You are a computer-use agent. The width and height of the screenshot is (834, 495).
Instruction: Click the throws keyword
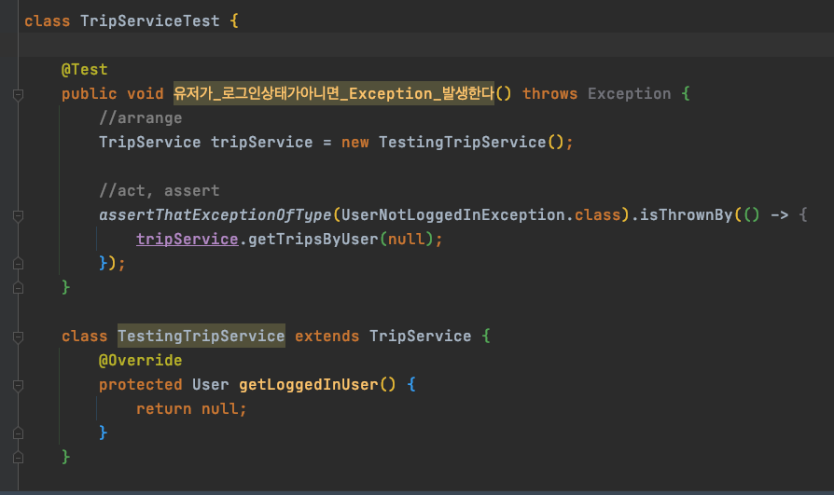pyautogui.click(x=549, y=94)
